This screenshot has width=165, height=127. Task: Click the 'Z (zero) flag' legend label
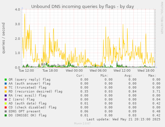tap(22, 99)
